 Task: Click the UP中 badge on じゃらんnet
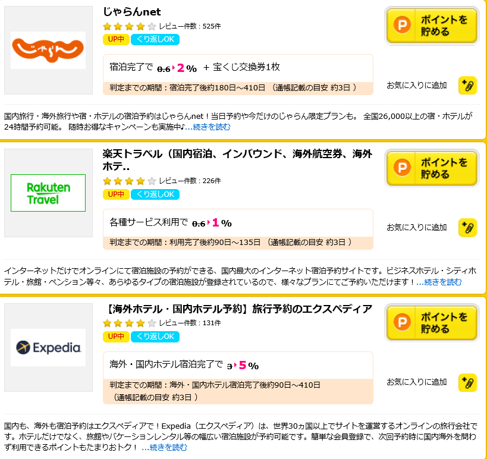pyautogui.click(x=116, y=39)
